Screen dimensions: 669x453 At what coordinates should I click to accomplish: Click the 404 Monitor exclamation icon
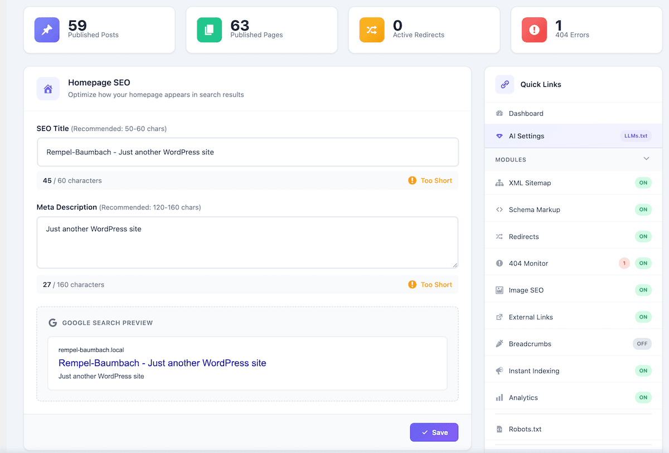tap(499, 264)
